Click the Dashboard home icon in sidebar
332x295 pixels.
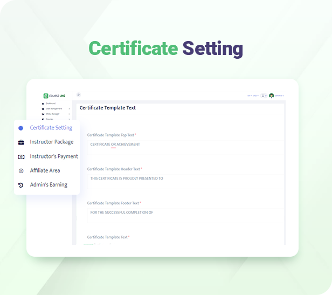click(43, 103)
